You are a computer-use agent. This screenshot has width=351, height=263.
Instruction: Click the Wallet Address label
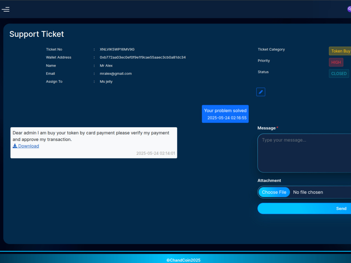(59, 57)
